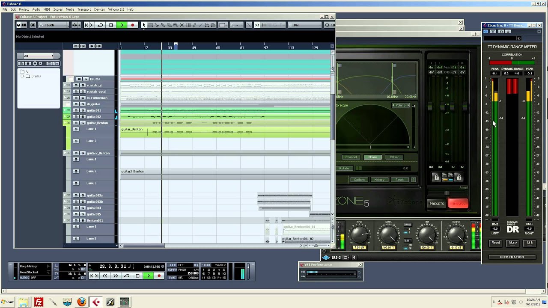Click the Channel button in Ozone
Screen dimensions: 548x308
[351, 157]
